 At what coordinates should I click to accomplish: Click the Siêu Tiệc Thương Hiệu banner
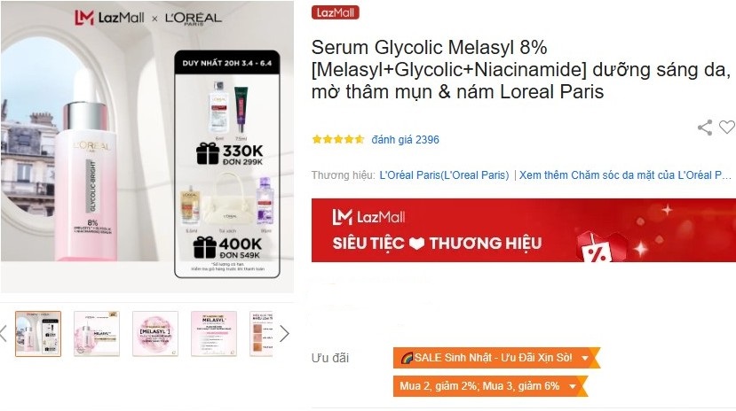pyautogui.click(x=524, y=229)
